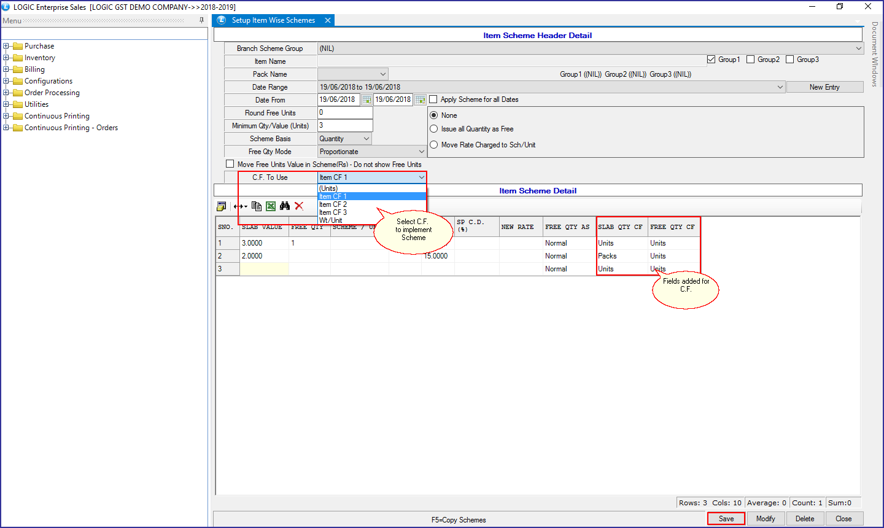
Task: Open the Branch Scheme Group dropdown
Action: click(858, 49)
